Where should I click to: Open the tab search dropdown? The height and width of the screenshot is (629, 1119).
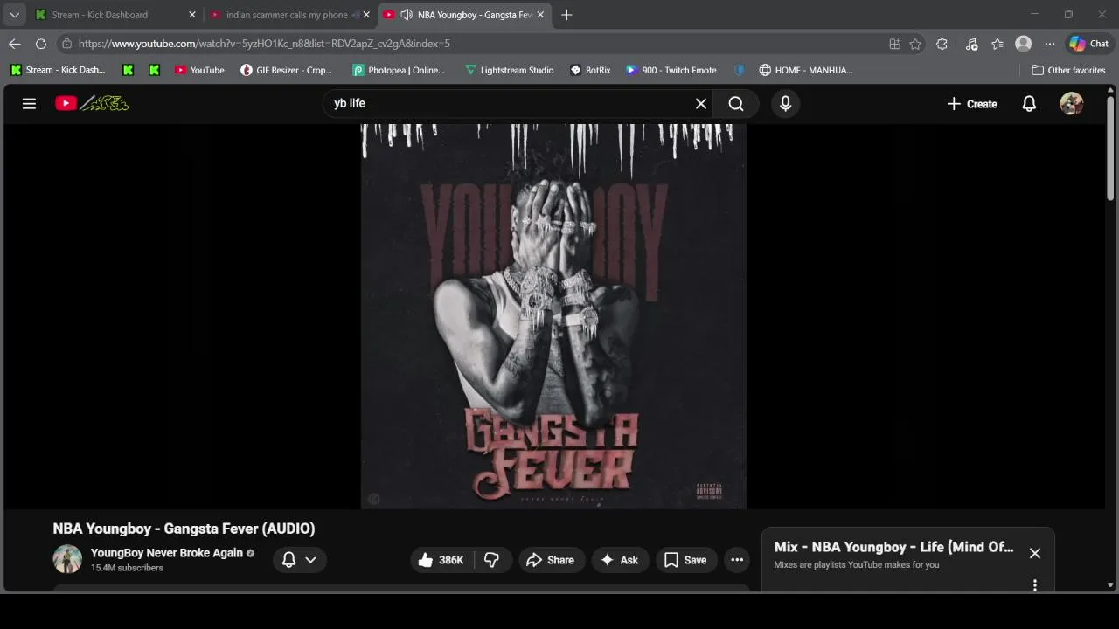pyautogui.click(x=14, y=15)
